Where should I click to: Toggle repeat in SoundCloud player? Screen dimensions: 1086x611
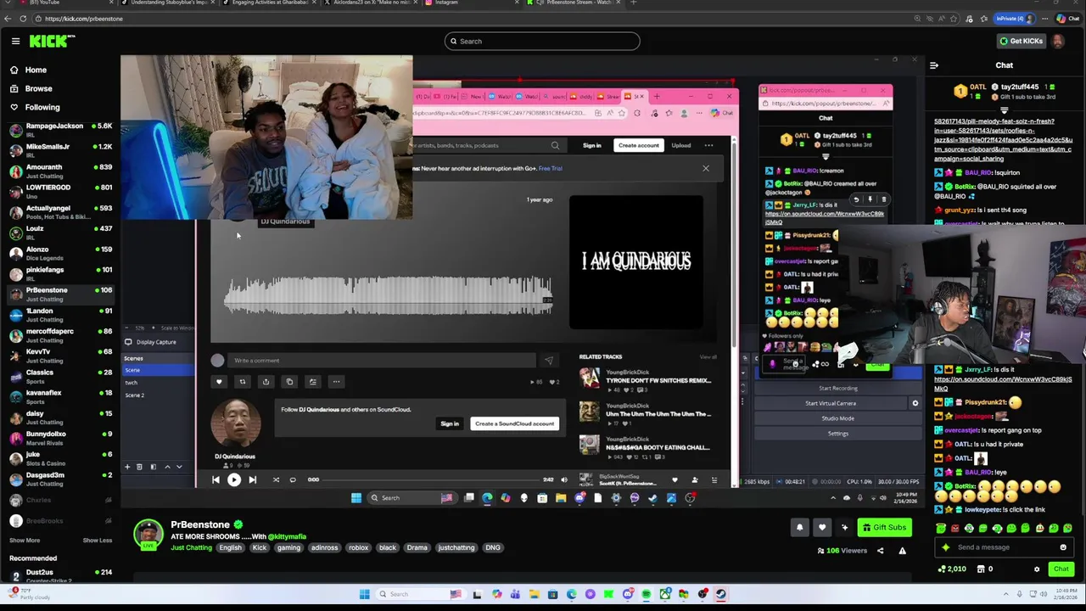coord(293,479)
